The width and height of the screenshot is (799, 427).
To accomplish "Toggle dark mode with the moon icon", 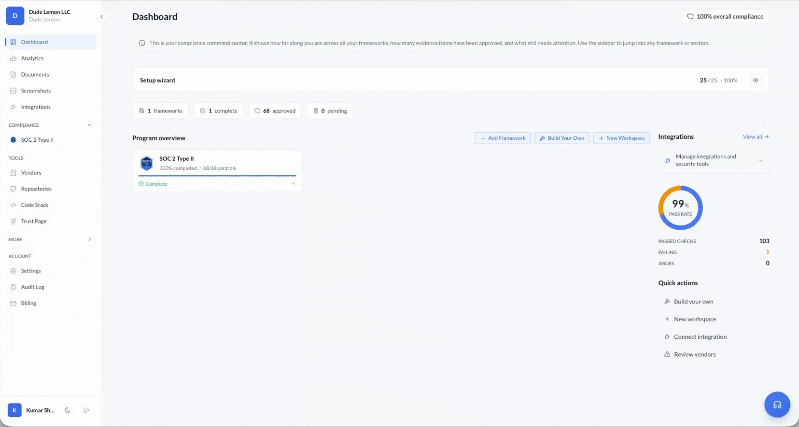I will pos(68,410).
